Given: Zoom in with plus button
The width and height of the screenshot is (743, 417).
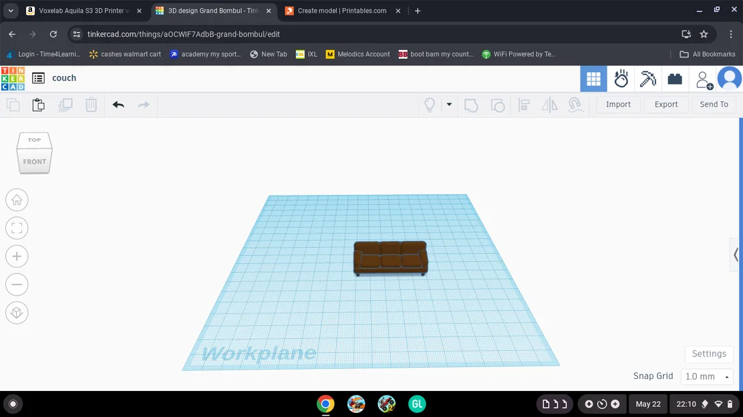Looking at the screenshot, I should 17,257.
